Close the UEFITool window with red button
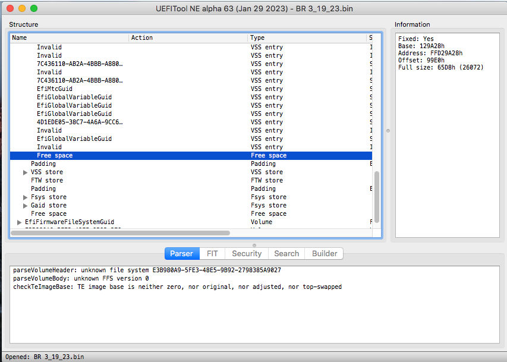Image resolution: width=507 pixels, height=362 pixels. [x=10, y=8]
